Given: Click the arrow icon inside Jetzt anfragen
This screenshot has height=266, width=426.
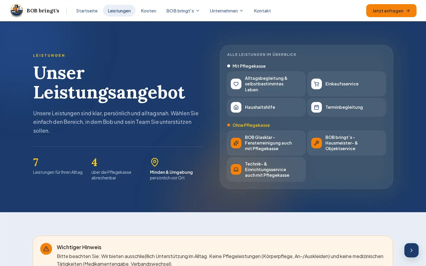Looking at the screenshot, I should pos(408,11).
